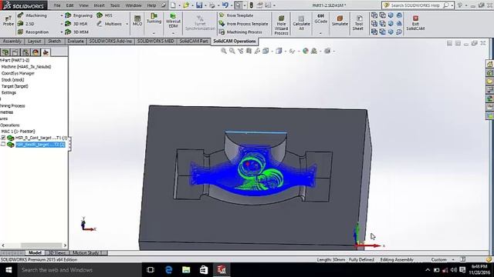
Task: Click the New document icon
Action: (173, 5)
